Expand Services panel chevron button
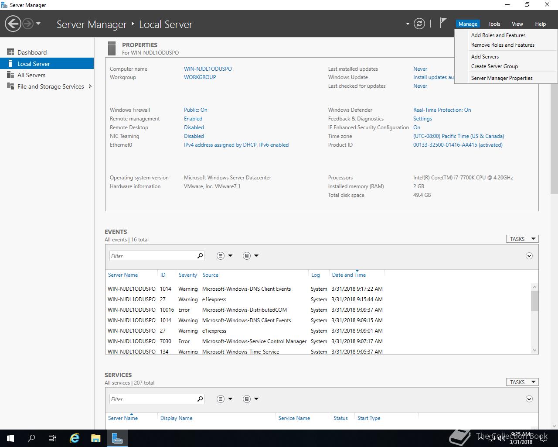The width and height of the screenshot is (558, 447). coord(529,399)
